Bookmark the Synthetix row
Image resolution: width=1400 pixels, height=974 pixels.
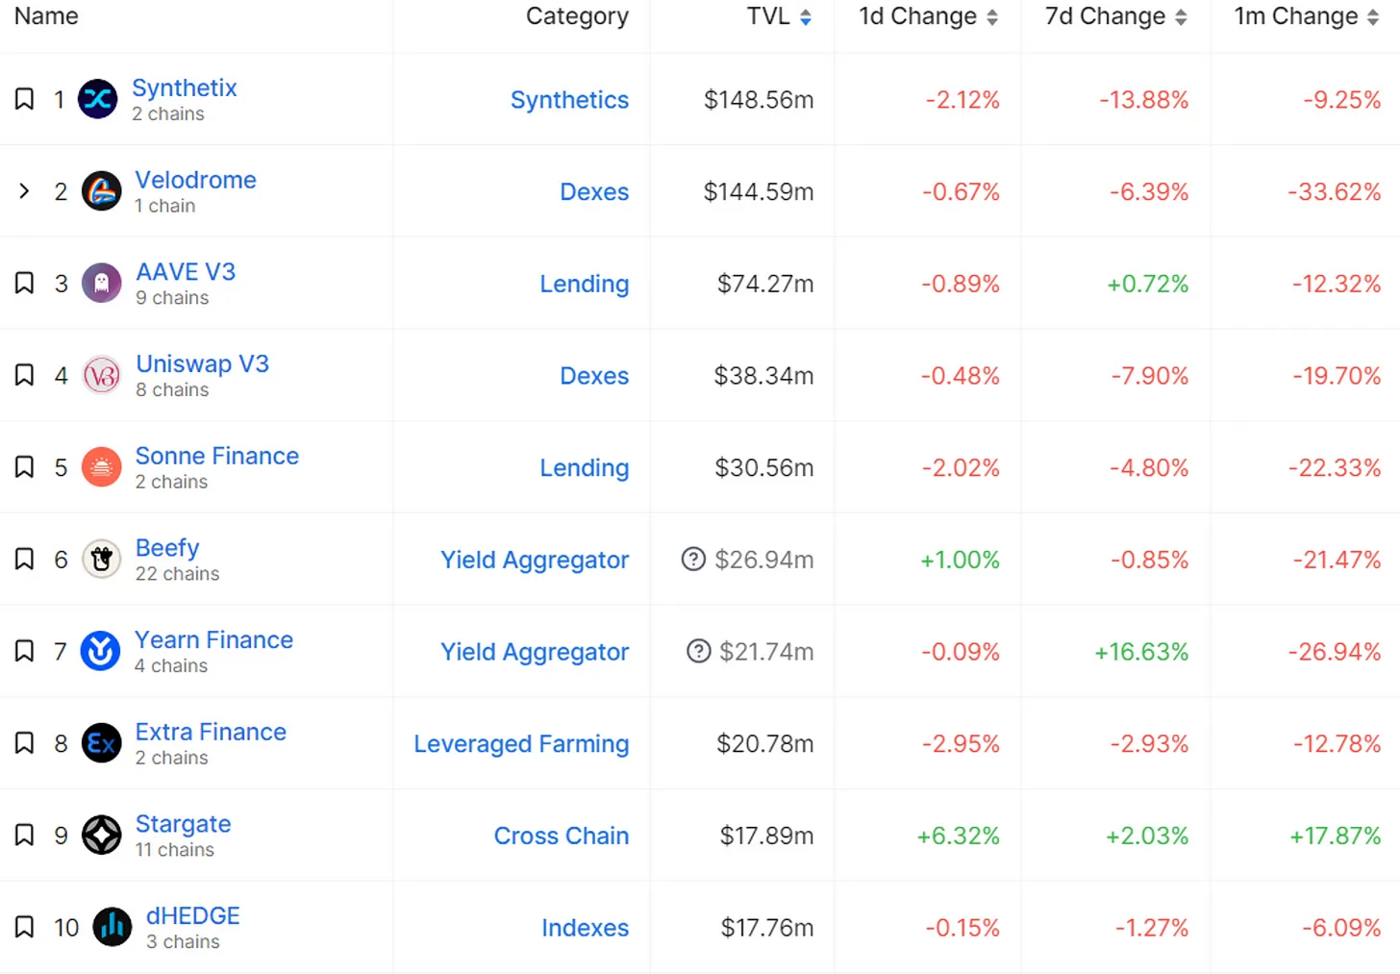(x=25, y=99)
